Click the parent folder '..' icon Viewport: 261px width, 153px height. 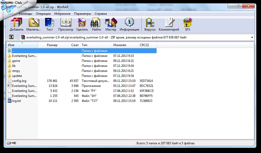click(x=9, y=51)
